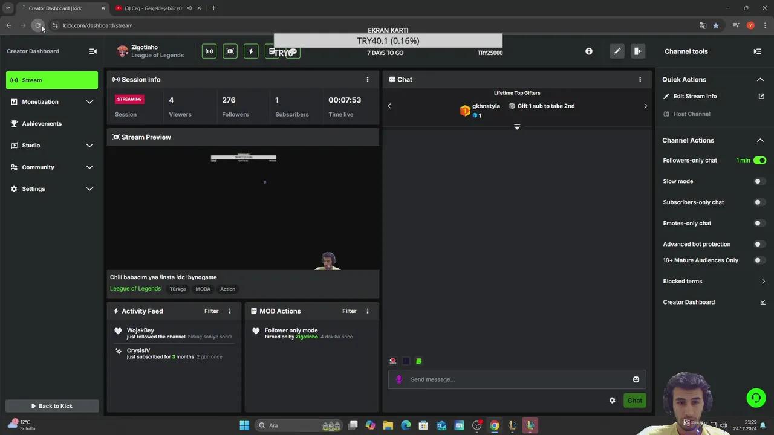Toggle the session info panel icon
This screenshot has width=774, height=435.
coord(209,51)
